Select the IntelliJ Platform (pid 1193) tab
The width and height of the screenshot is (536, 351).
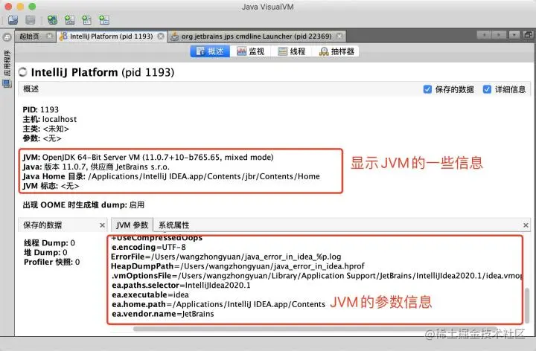pos(112,36)
